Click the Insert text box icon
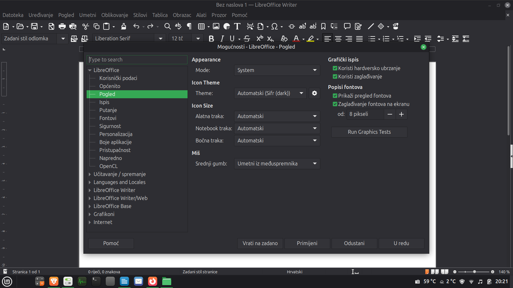The image size is (513, 288). point(237,26)
